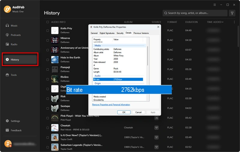The image size is (240, 152).
Task: Open the Tools section
Action: click(x=11, y=75)
